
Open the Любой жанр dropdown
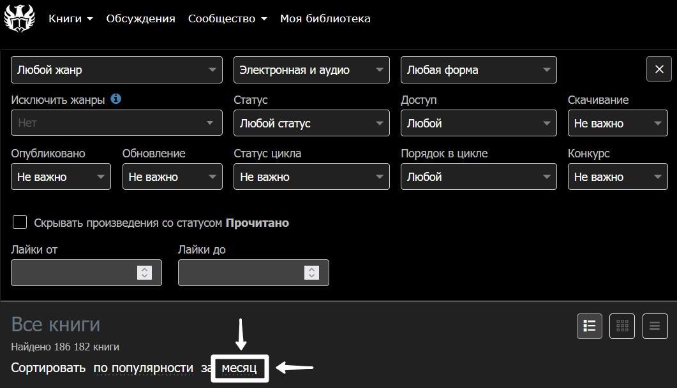tap(117, 70)
